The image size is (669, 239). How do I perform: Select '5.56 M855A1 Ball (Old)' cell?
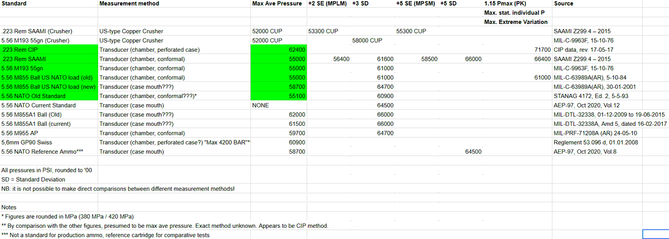click(x=49, y=114)
